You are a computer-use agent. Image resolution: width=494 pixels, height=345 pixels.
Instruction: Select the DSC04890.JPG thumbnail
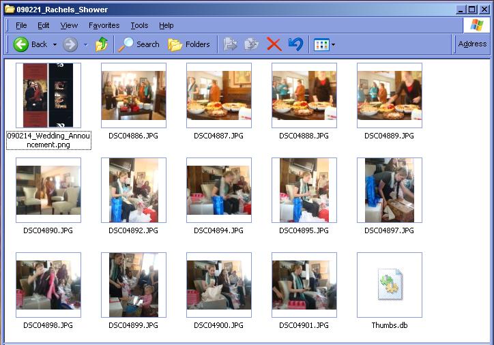pos(48,190)
